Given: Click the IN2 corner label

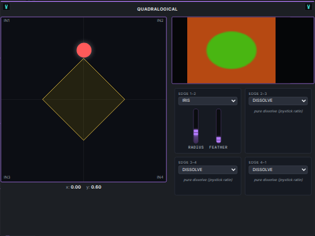Looking at the screenshot, I should pos(160,21).
